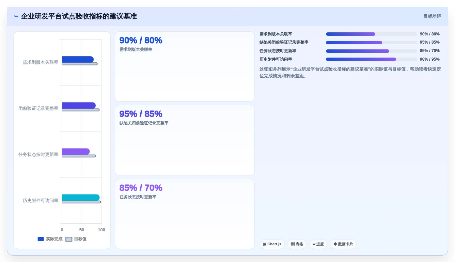Click the x-axis tick label 100

[101, 230]
